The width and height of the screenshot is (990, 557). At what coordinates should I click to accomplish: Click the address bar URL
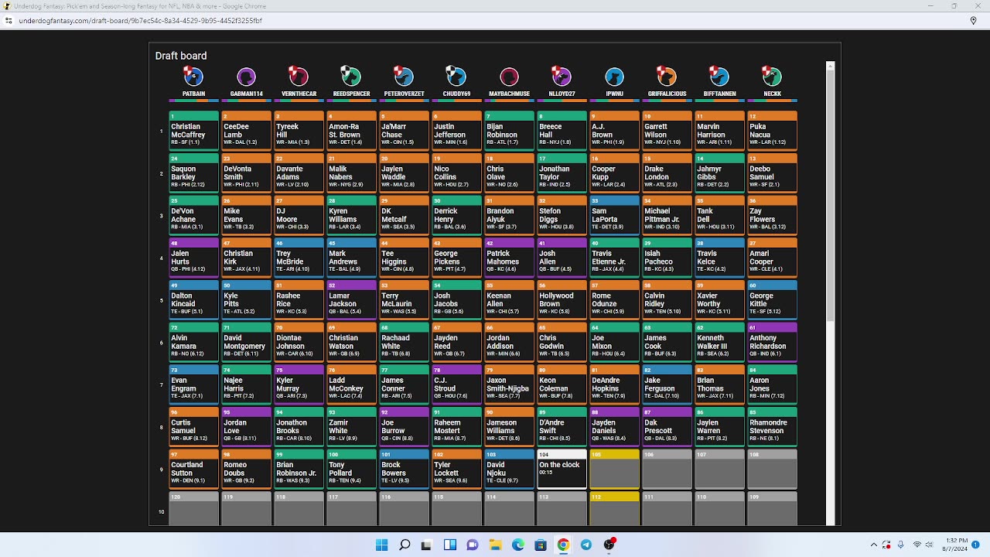(x=140, y=21)
